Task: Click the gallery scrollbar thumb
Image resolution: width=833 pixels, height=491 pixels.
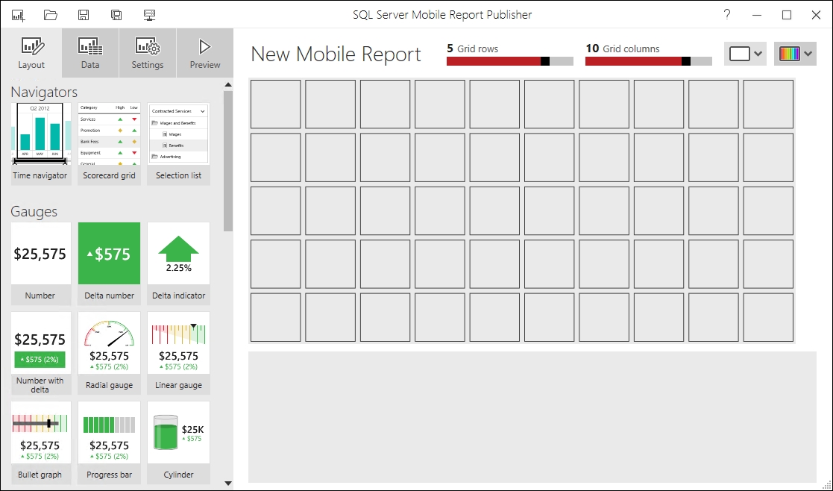Action: [x=228, y=161]
